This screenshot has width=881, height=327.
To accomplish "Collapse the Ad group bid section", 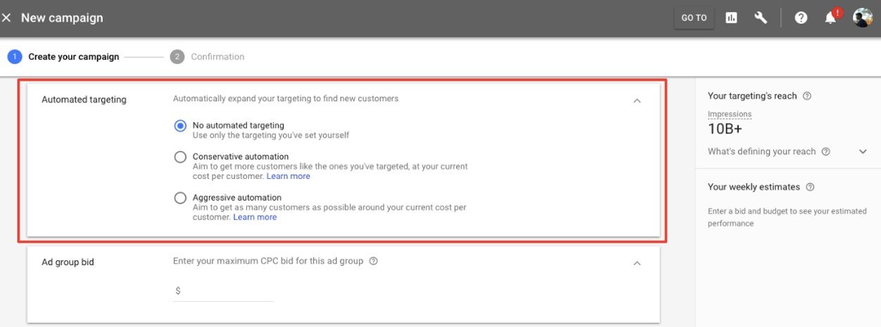I will tap(637, 263).
